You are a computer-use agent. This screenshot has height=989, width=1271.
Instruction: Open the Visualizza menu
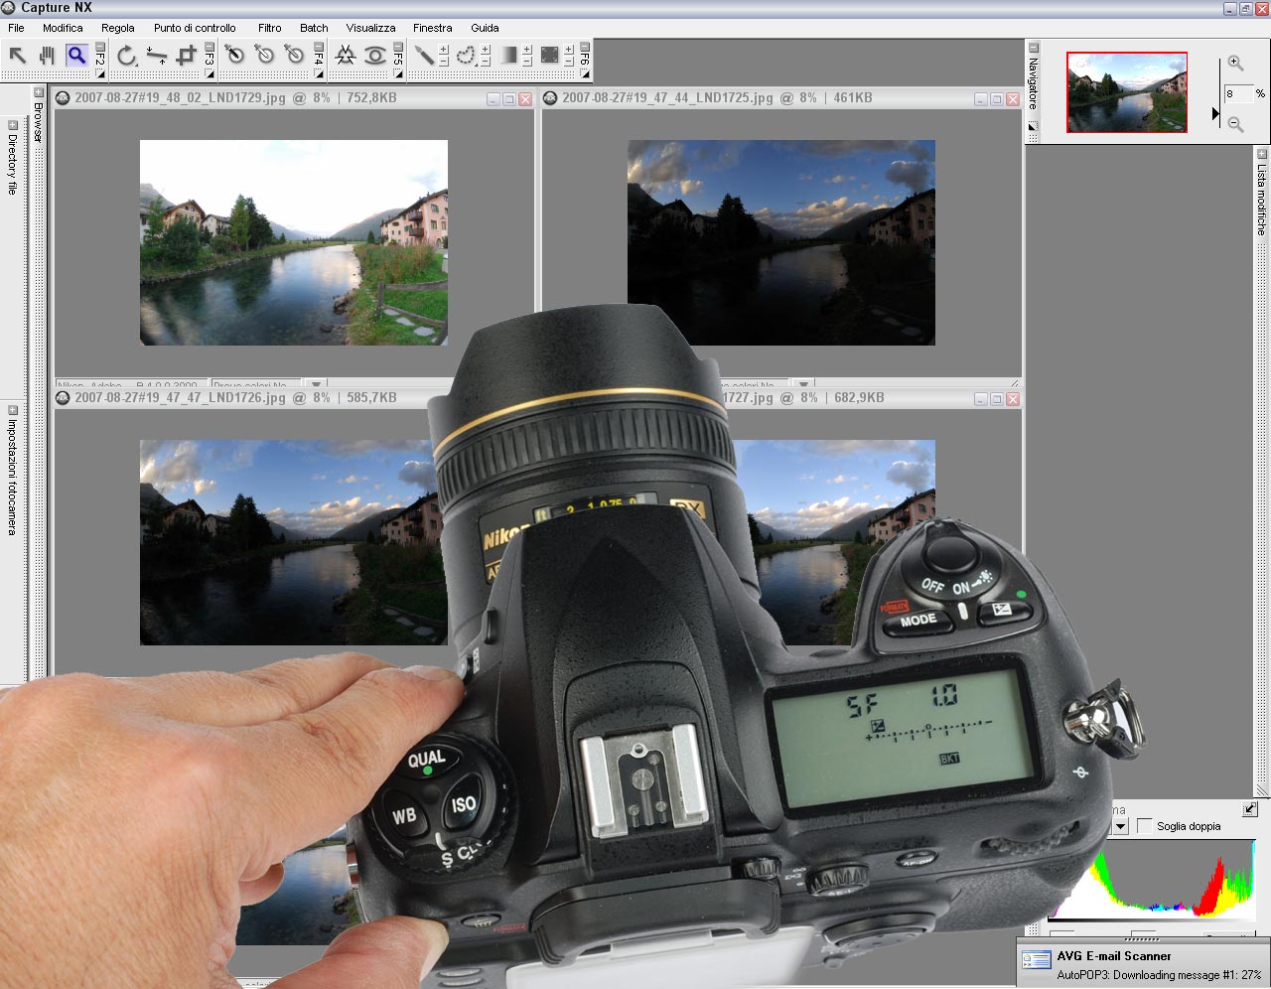tap(370, 28)
